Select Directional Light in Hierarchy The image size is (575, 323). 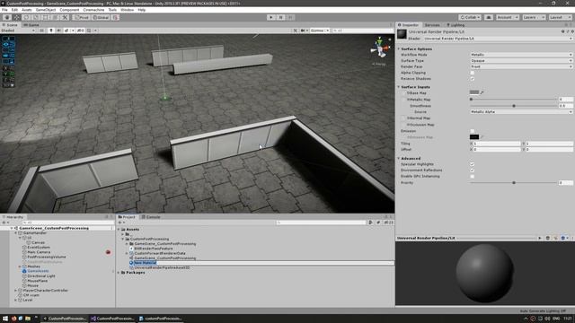41,275
